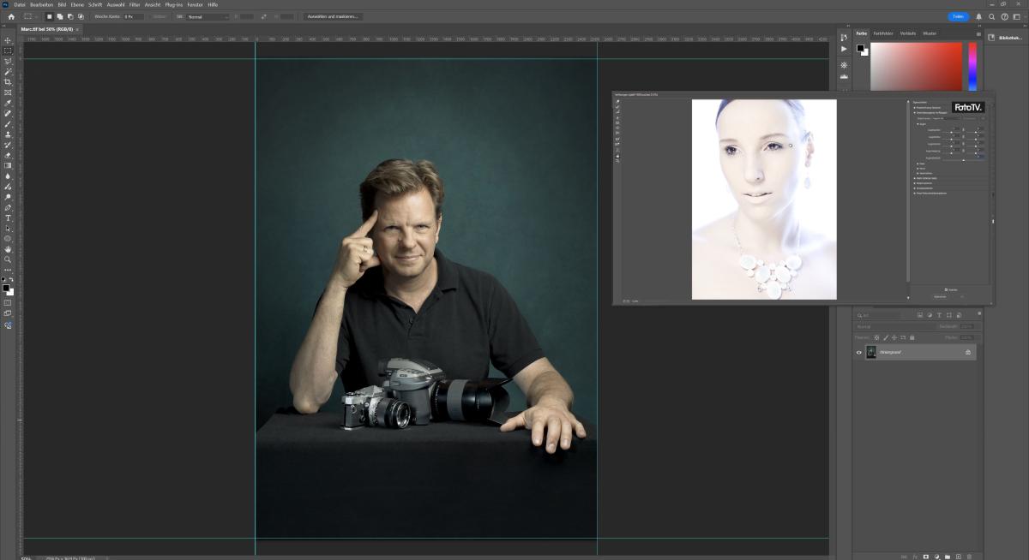
Task: Open the layer blend mode dropdown
Action: (x=892, y=326)
